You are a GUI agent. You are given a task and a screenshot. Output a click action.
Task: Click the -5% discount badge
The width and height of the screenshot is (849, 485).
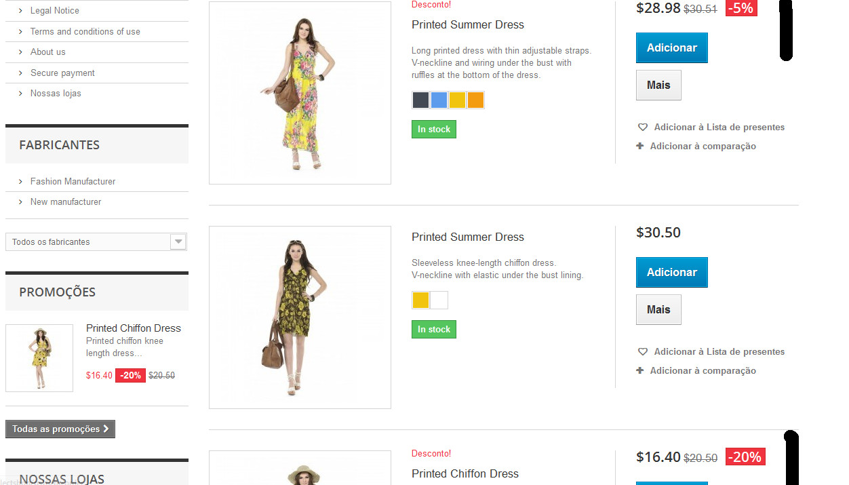(x=741, y=8)
